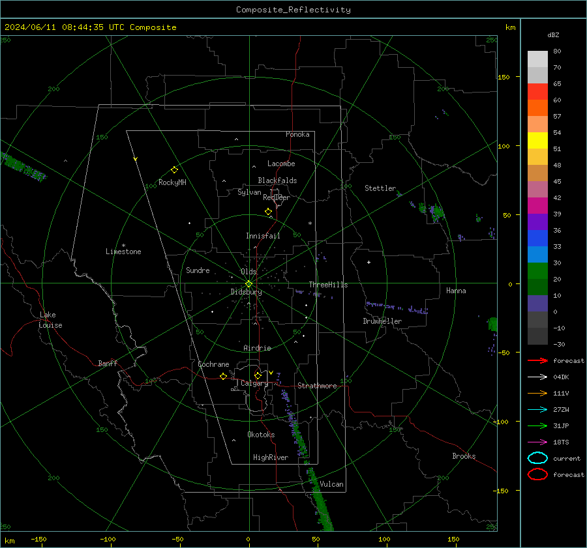Select the orange 57-60 dBZ color swatch
This screenshot has height=548, width=587.
[537, 108]
